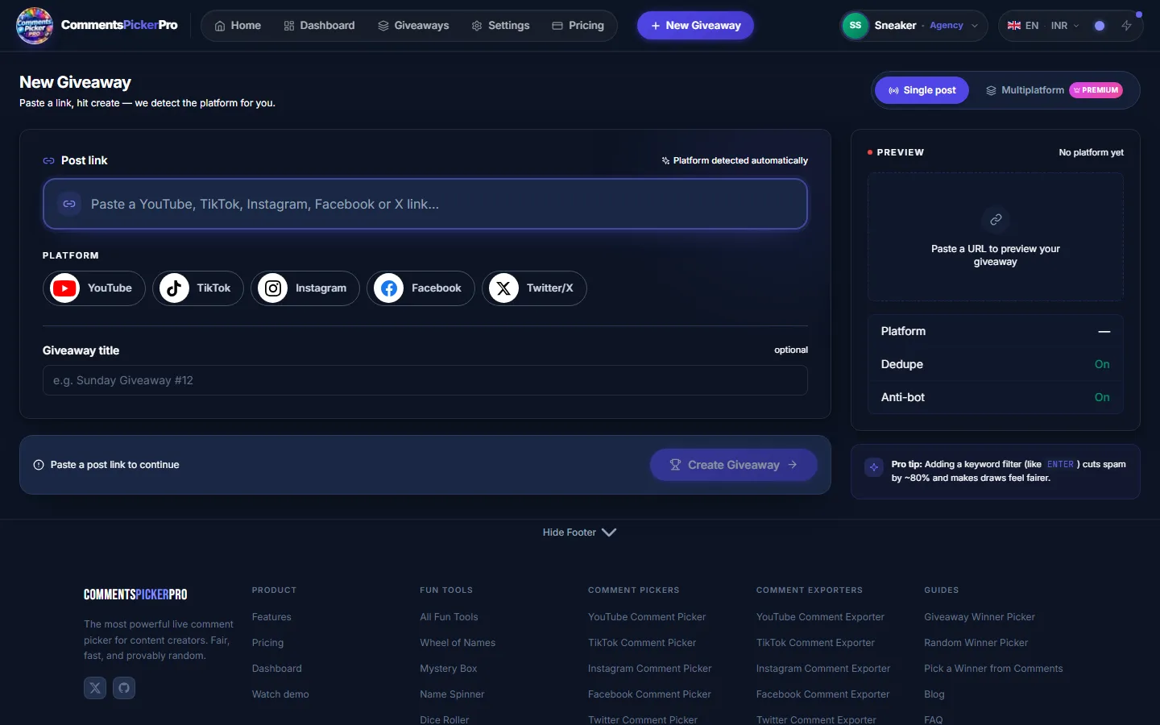Open the TikTok Comment Exporter footer link
The image size is (1160, 725).
pos(815,643)
